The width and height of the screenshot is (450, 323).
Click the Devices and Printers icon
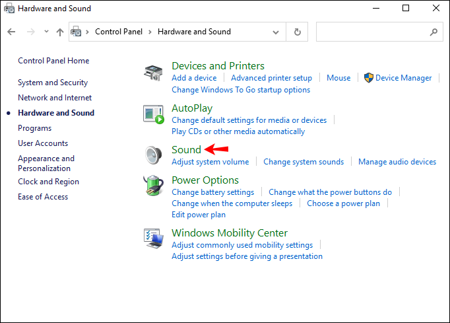(x=153, y=73)
